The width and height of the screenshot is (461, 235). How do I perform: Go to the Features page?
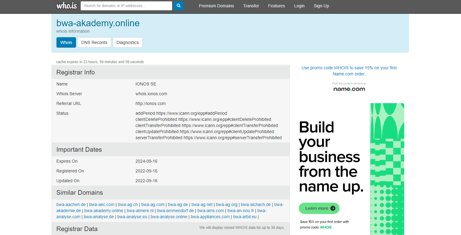click(x=276, y=6)
